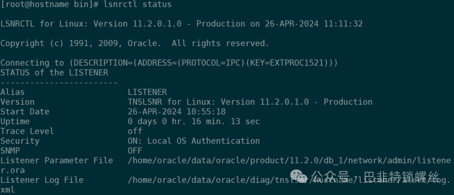
Task: Click the 'Connecting to (DESCRIPTION=' line
Action: coord(169,63)
